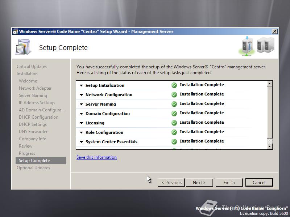This screenshot has width=290, height=217.
Task: Click green check icon for Setup Initialization
Action: (x=174, y=85)
